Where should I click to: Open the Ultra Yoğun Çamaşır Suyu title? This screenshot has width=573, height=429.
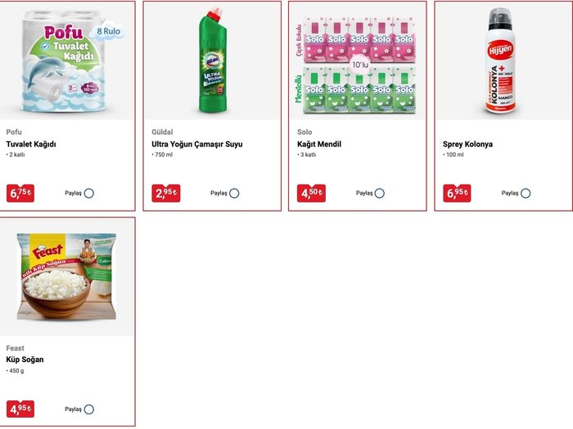tap(197, 144)
